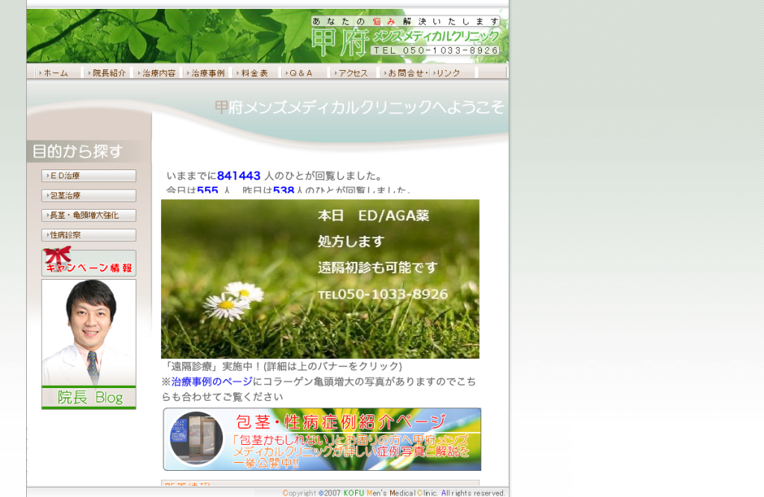Click the TEL 050-1033-8926 header text
Viewport: 764px width, 497px height.
tap(436, 50)
